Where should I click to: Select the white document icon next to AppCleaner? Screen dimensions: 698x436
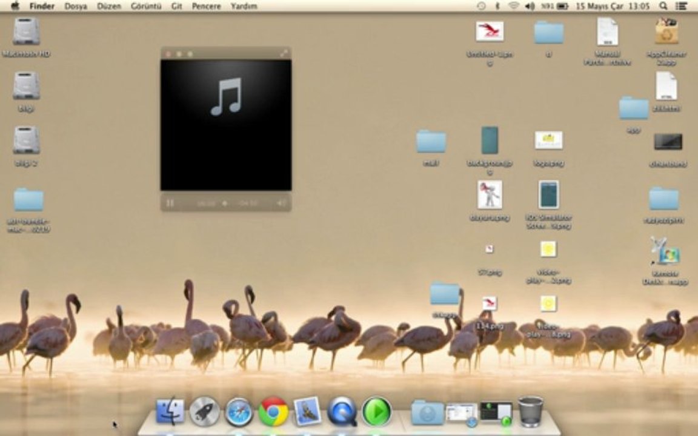pyautogui.click(x=608, y=31)
